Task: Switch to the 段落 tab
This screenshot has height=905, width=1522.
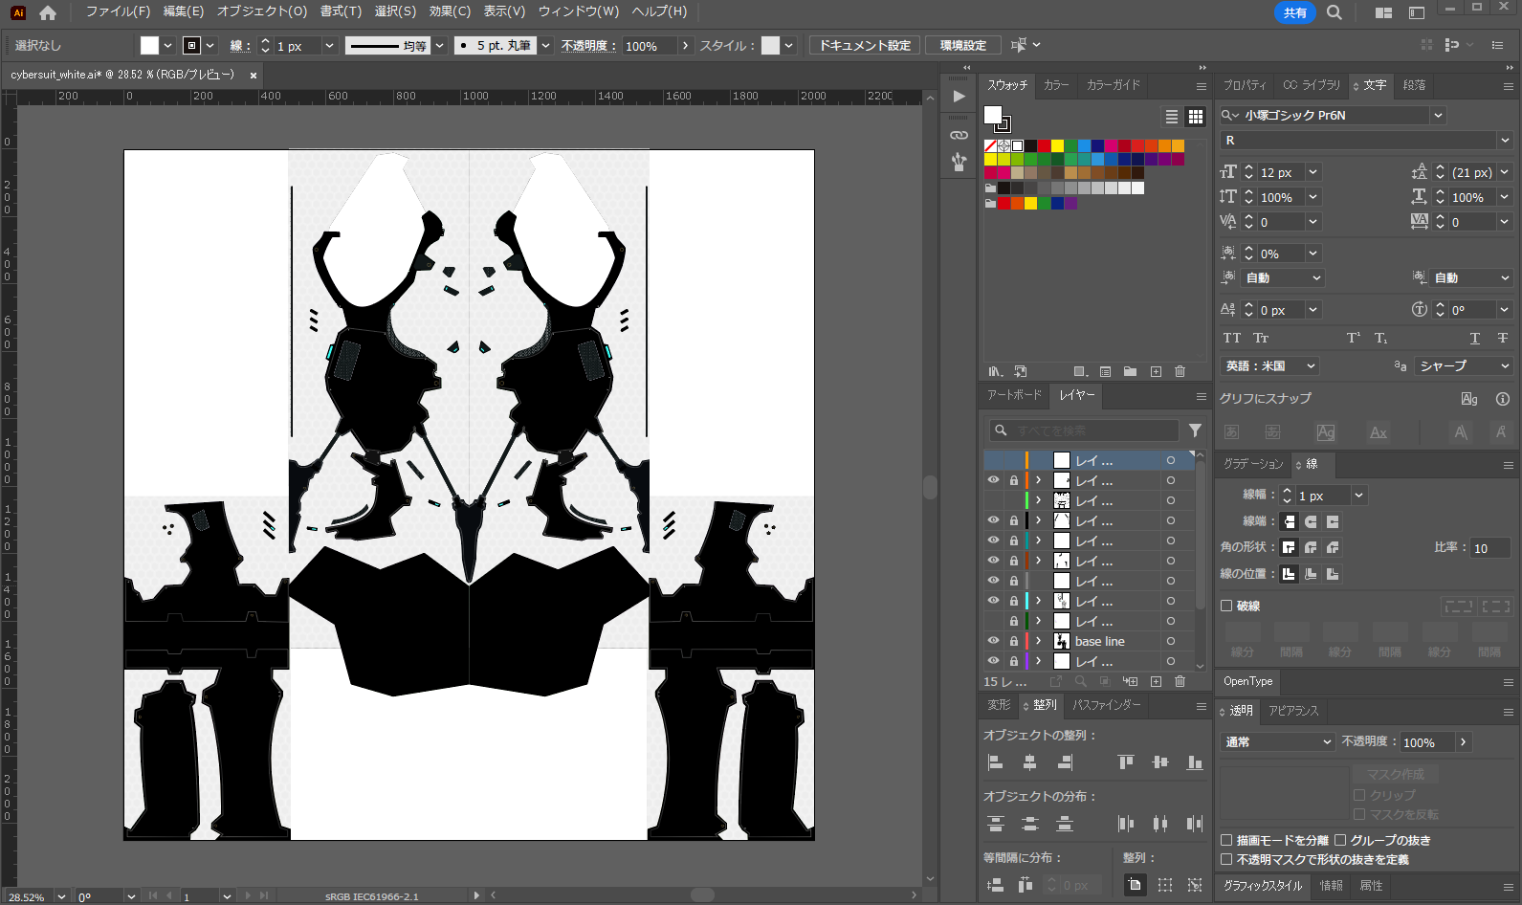Action: [x=1414, y=85]
